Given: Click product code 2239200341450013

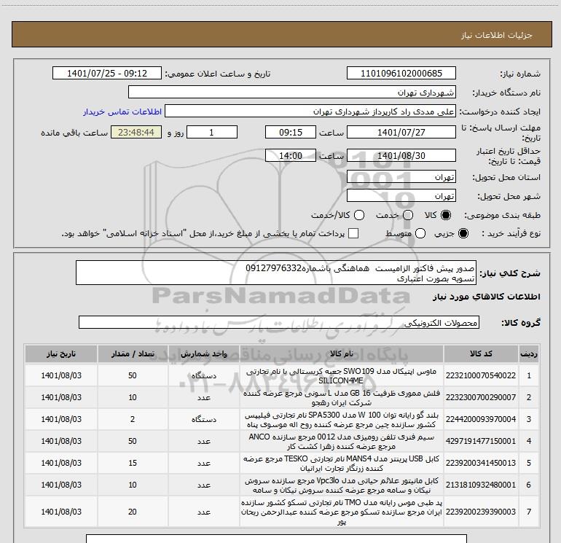Looking at the screenshot, I should (x=481, y=463).
